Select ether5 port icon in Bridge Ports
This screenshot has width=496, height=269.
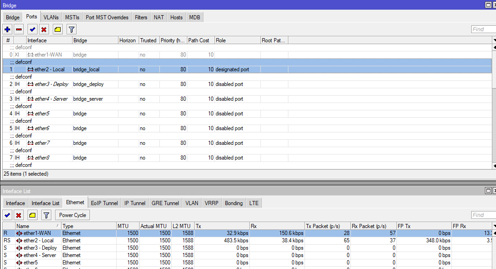[30, 114]
